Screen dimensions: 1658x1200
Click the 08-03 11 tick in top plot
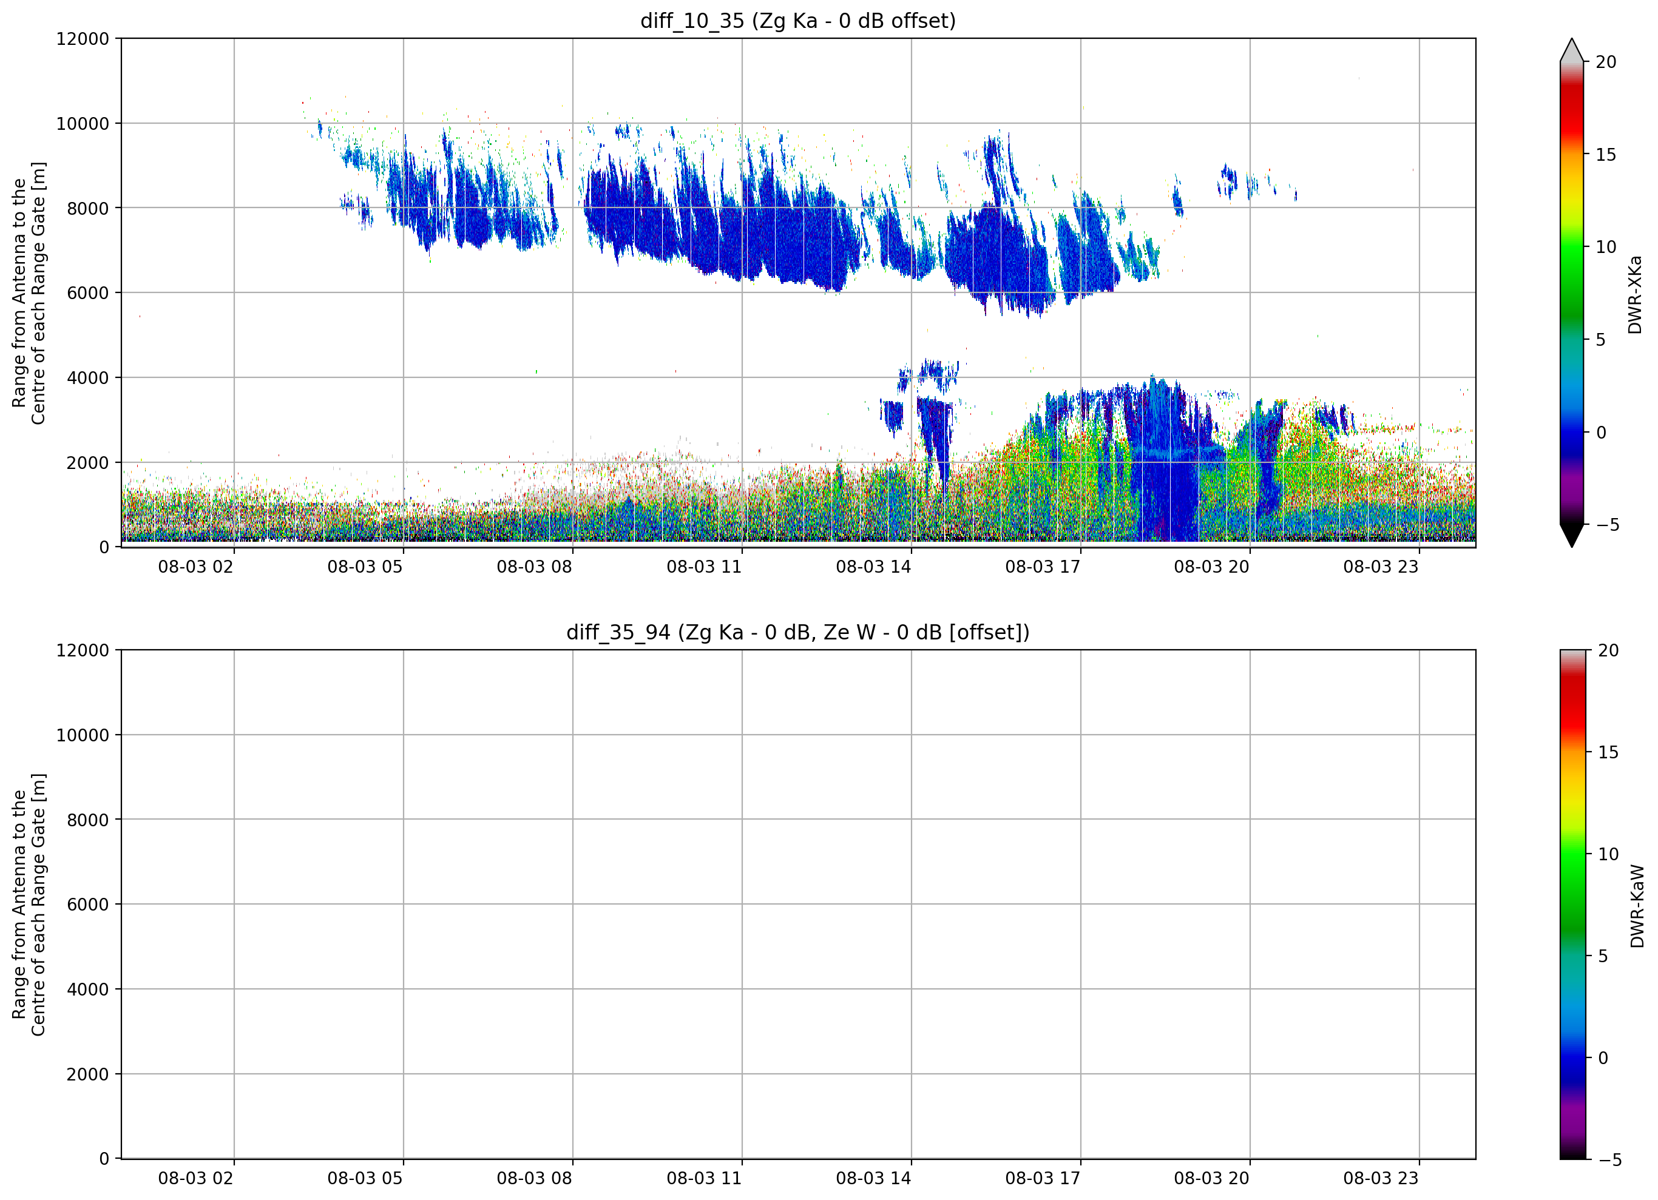coord(703,567)
